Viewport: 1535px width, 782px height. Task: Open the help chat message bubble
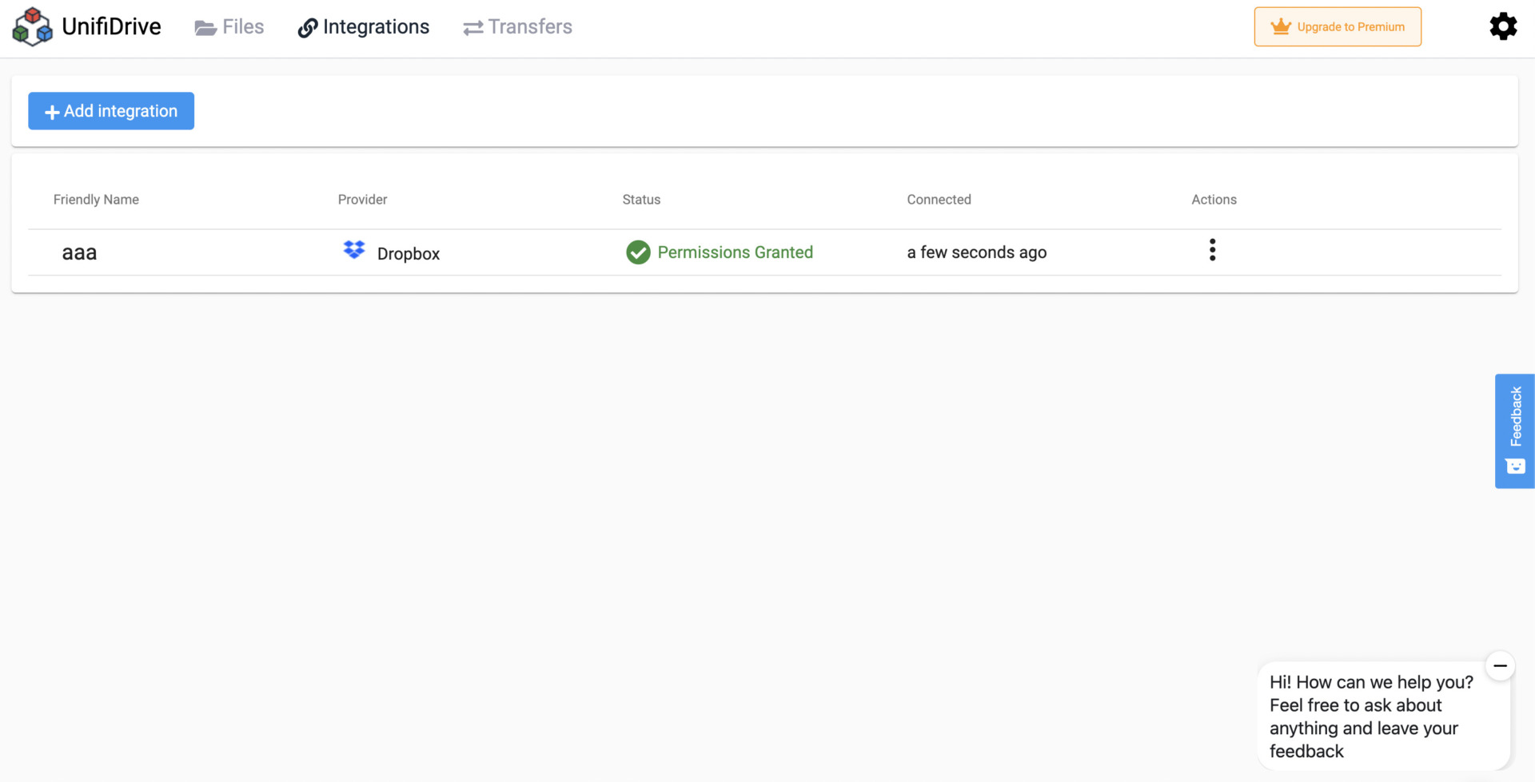pyautogui.click(x=1370, y=717)
